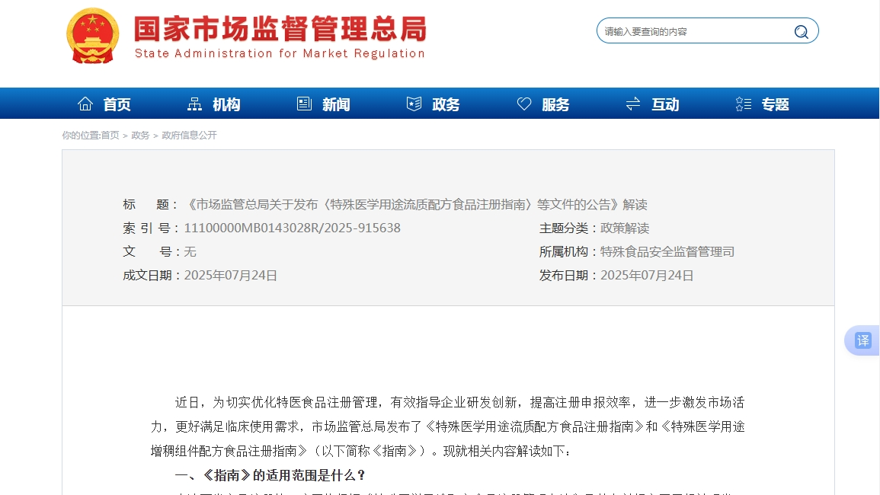Click the star badge icon beside 政务
880x495 pixels.
click(414, 104)
